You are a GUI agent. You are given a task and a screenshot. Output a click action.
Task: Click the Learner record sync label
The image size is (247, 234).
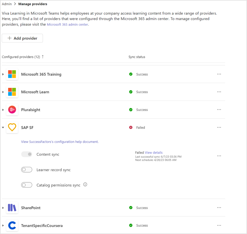54,170
